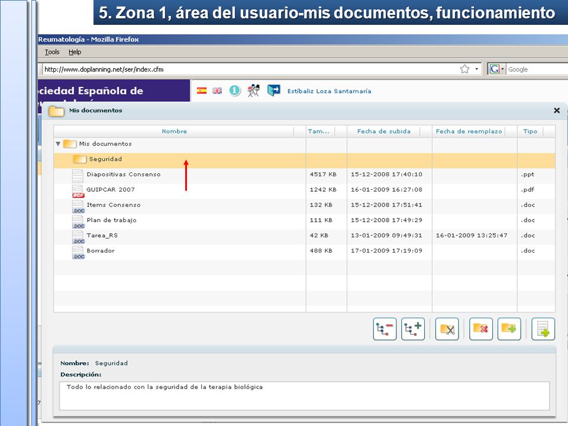
Task: Click the .pdf type cell
Action: coord(527,190)
